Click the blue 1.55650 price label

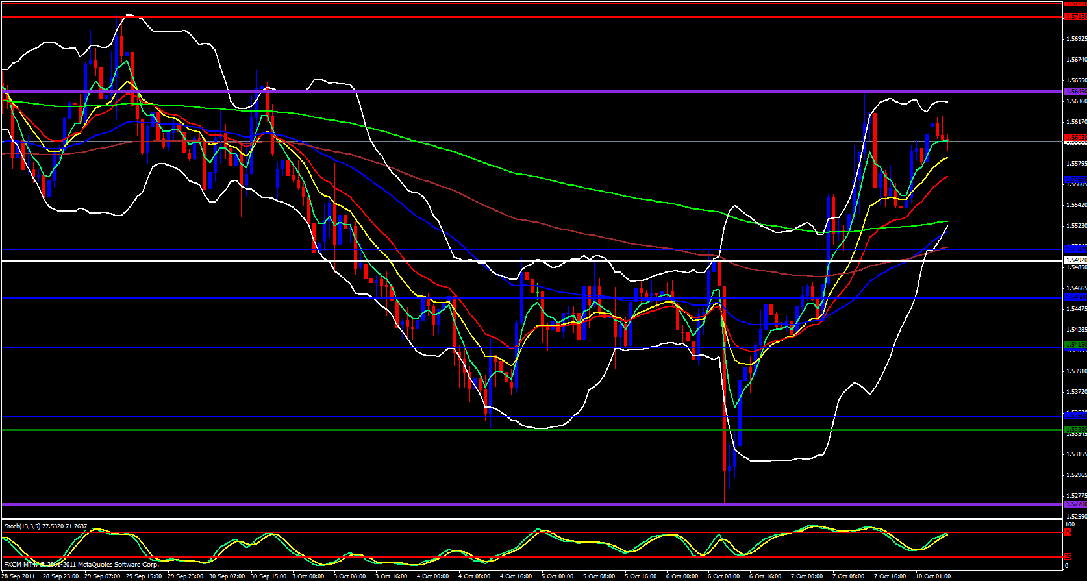[x=1075, y=180]
